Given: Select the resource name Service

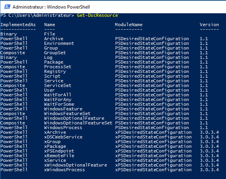Looking at the screenshot, I should [53, 81].
